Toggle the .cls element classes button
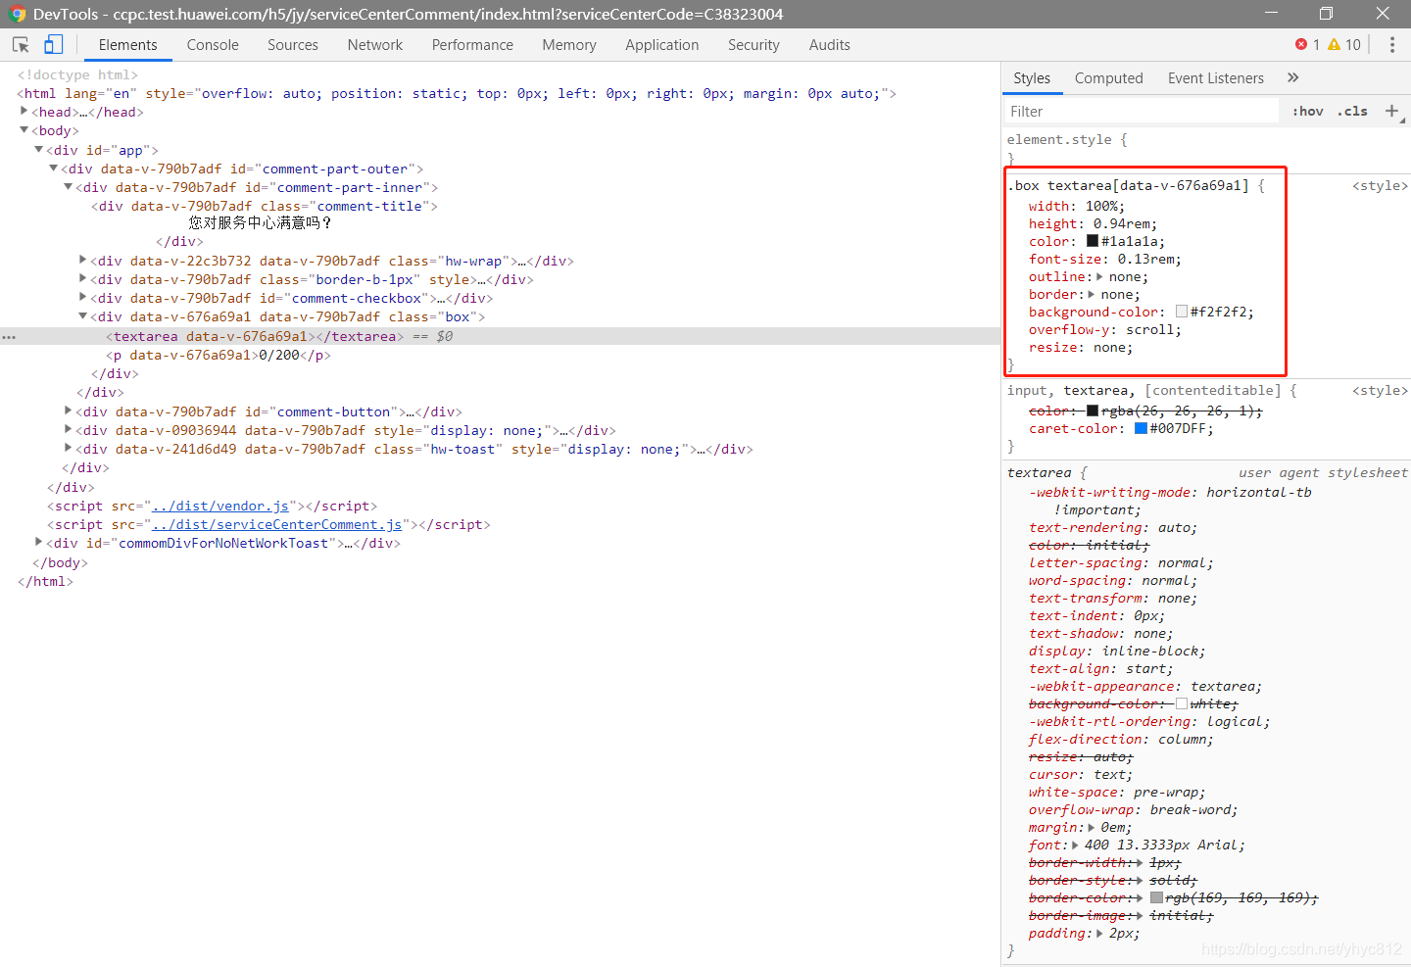Screen dimensions: 1411x967 coord(1352,112)
